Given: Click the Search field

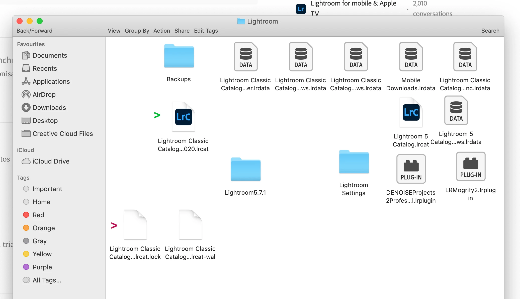Looking at the screenshot, I should 490,31.
